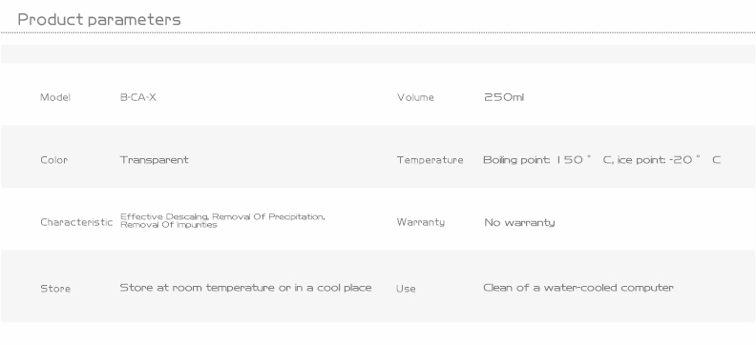
Task: Select the Model label
Action: click(x=55, y=97)
